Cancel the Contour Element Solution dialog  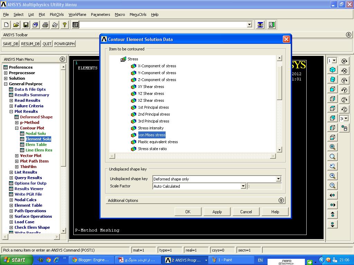pos(246,212)
